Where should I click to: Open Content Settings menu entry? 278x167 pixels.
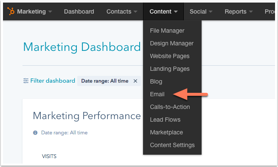pyautogui.click(x=172, y=145)
